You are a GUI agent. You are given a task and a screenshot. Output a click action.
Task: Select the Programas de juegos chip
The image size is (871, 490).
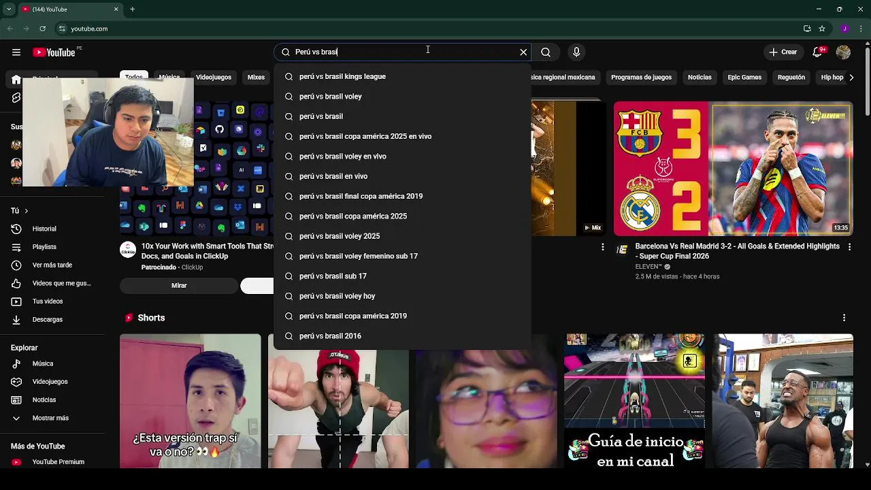pyautogui.click(x=641, y=78)
